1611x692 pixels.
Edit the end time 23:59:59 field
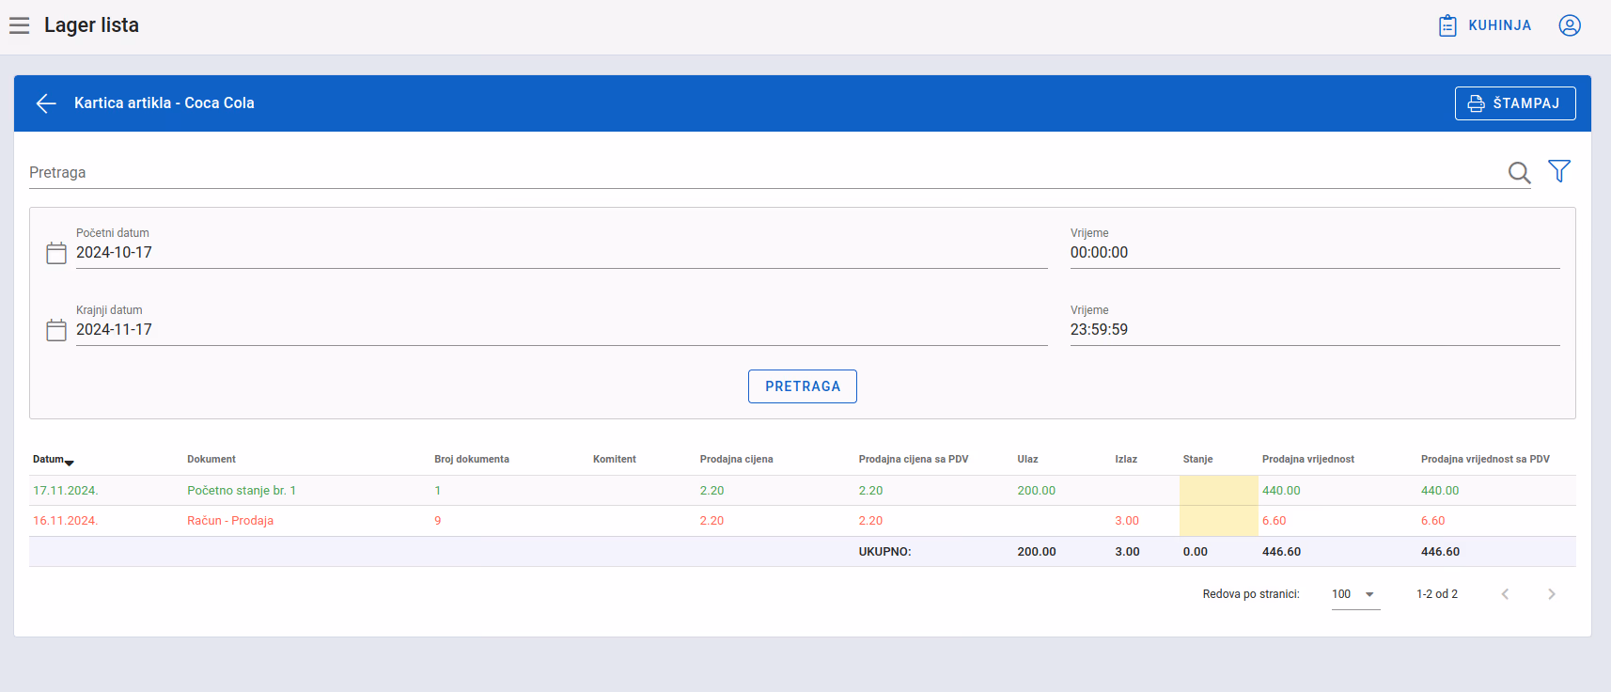pos(1315,330)
